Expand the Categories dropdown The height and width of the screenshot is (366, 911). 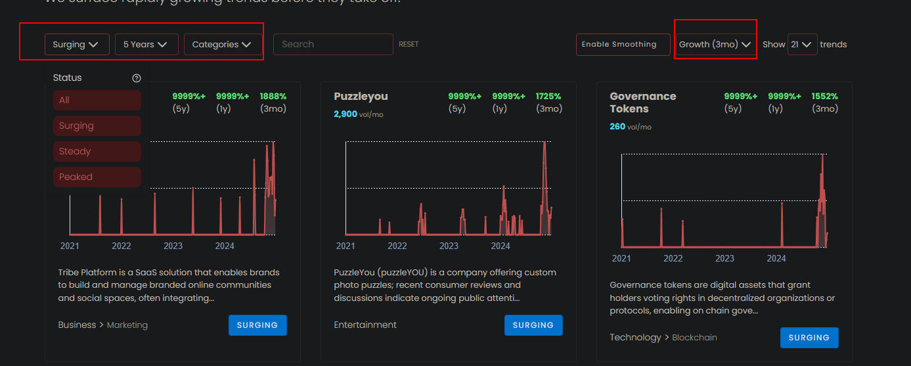[x=221, y=45]
